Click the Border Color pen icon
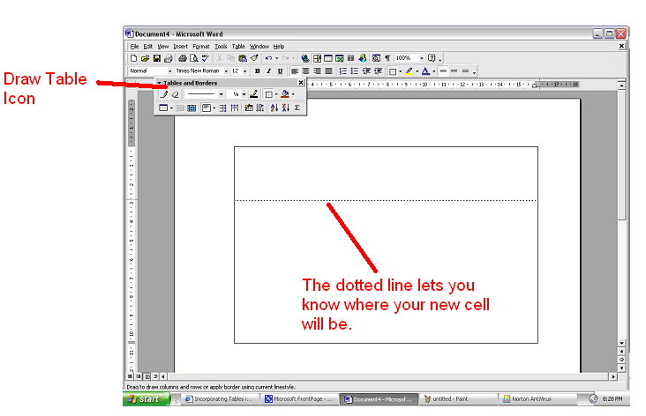This screenshot has height=416, width=646. click(x=254, y=94)
